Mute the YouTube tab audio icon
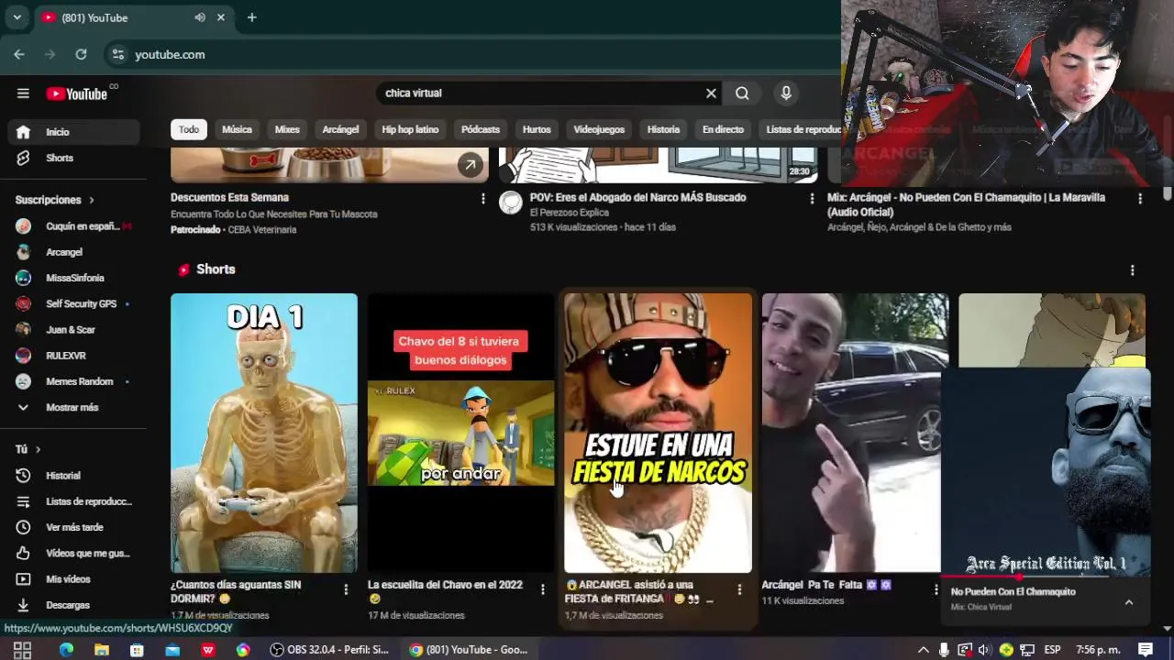Image resolution: width=1174 pixels, height=660 pixels. pos(200,17)
